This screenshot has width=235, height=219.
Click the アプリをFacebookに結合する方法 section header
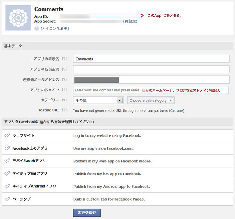(117, 122)
